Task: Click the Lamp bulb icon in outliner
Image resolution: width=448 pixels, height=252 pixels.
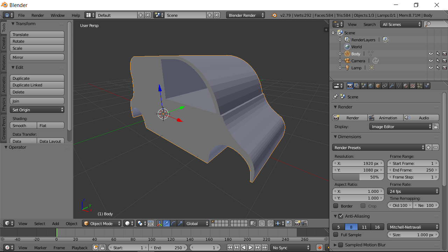Action: click(x=347, y=68)
